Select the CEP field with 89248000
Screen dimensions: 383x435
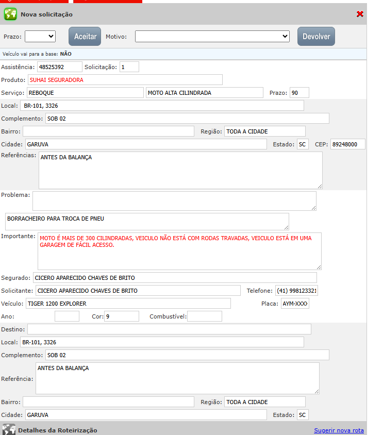pyautogui.click(x=347, y=144)
